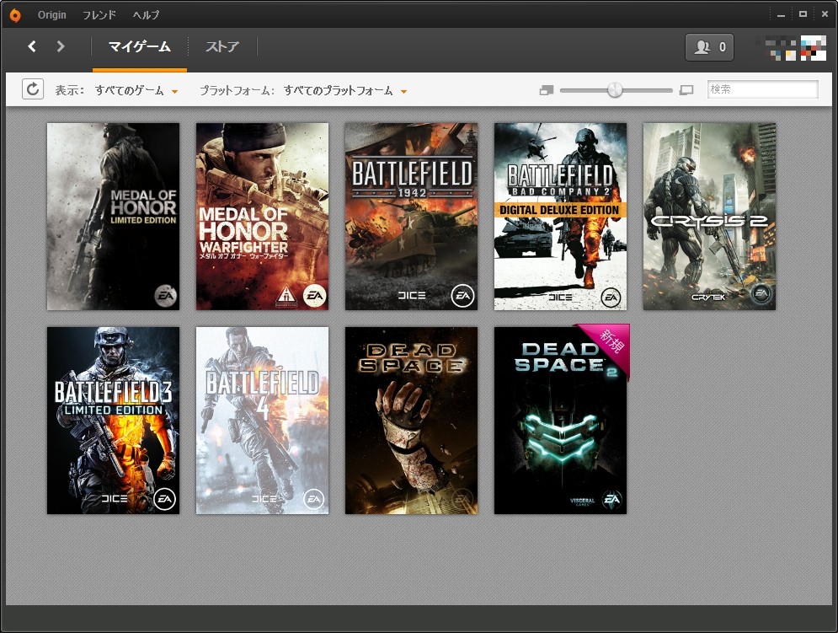
Task: Open the フレンド menu
Action: tap(99, 15)
